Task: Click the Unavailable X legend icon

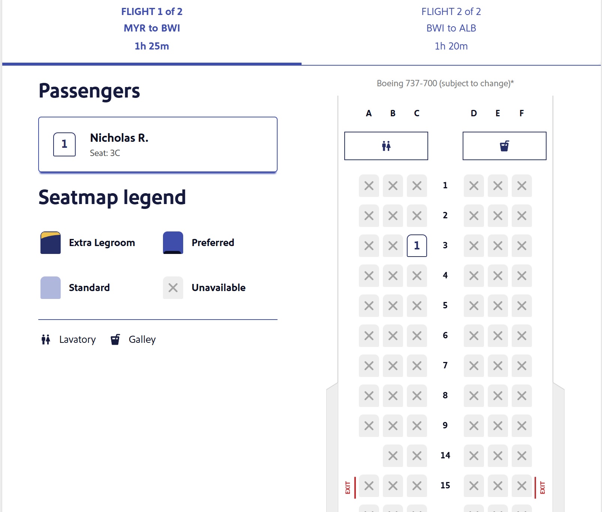Action: tap(173, 288)
